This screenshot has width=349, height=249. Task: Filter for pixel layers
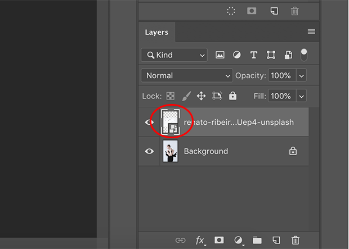click(220, 55)
